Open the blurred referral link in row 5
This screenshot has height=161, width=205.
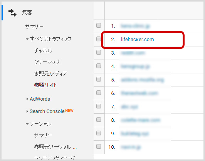(142, 80)
